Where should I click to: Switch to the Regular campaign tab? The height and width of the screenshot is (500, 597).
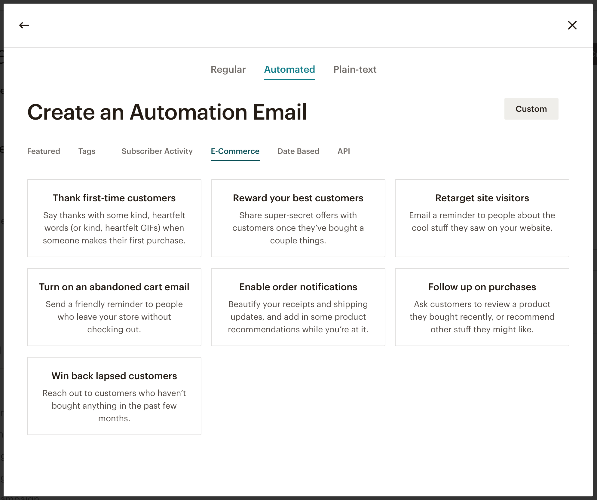click(x=228, y=69)
